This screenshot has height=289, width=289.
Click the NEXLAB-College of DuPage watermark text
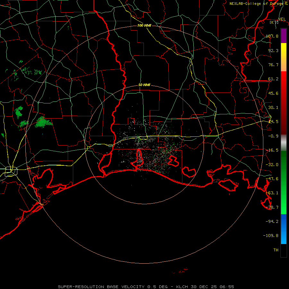tap(258, 4)
